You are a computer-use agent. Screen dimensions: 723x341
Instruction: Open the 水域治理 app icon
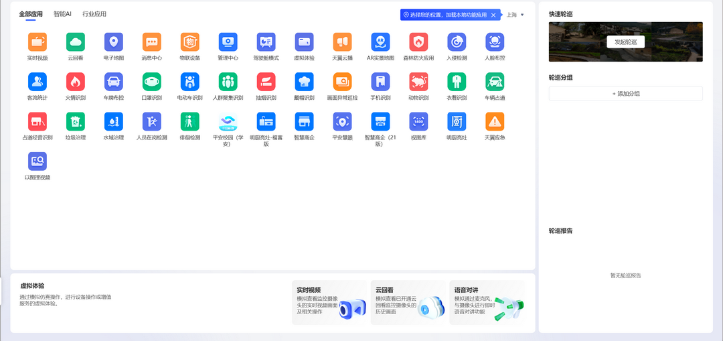[114, 121]
